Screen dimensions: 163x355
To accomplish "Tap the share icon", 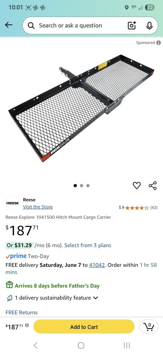I will [x=153, y=185].
